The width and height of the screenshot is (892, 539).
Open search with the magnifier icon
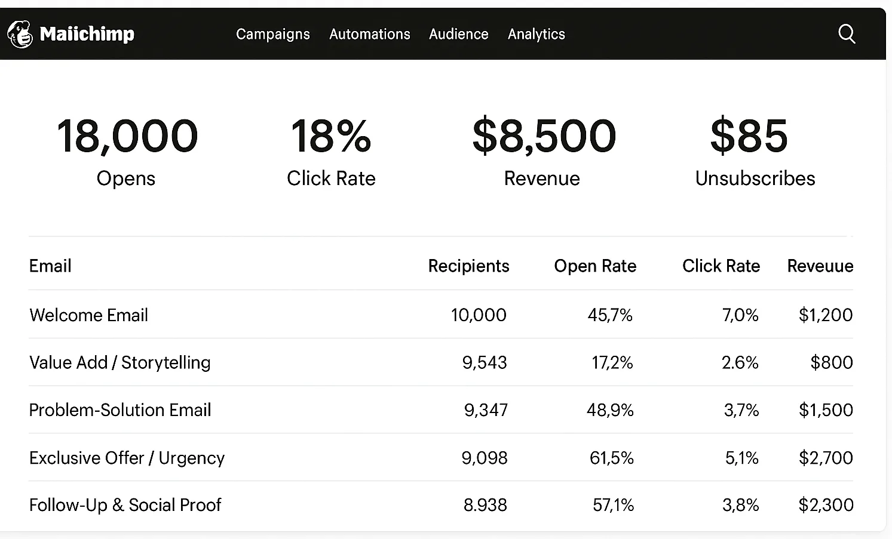[x=846, y=34]
